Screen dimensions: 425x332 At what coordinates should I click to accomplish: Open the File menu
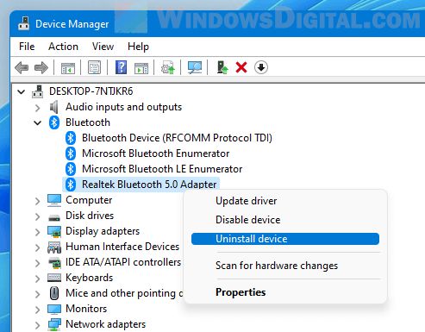coord(27,47)
